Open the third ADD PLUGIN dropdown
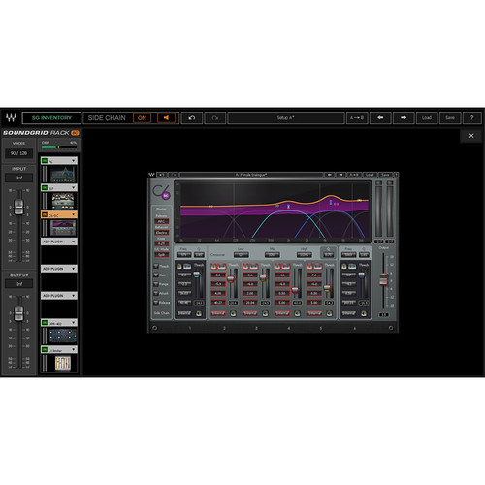 (x=59, y=296)
